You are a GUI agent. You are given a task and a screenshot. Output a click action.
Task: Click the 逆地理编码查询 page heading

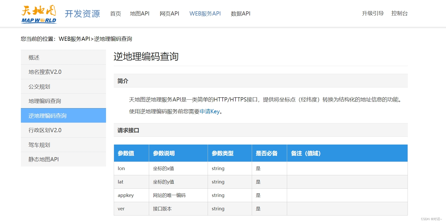146,57
